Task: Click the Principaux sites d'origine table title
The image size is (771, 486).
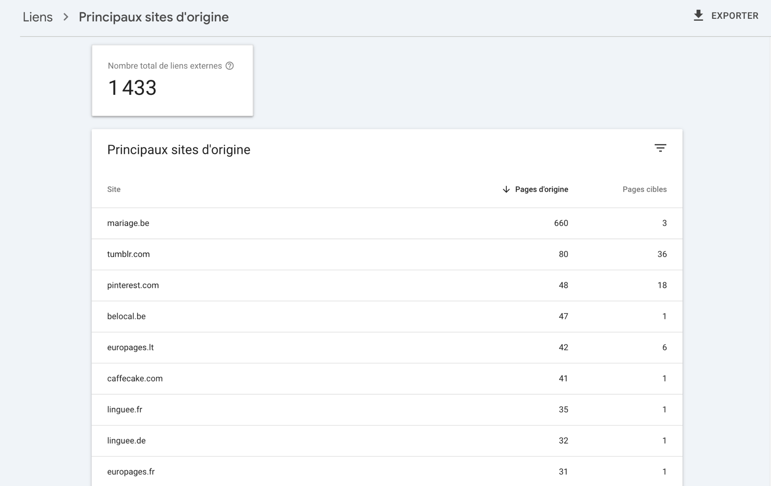Action: pyautogui.click(x=179, y=150)
